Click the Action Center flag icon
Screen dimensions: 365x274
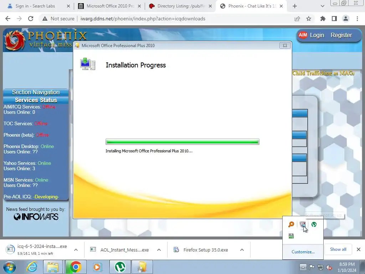(312, 267)
